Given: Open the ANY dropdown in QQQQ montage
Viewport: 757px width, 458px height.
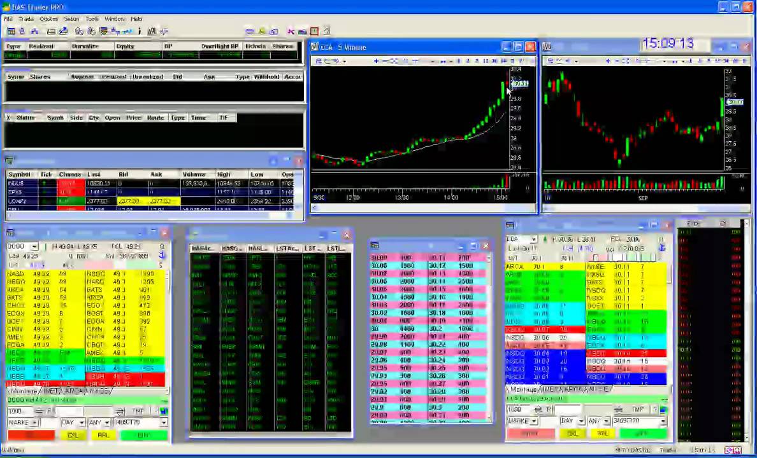Looking at the screenshot, I should (x=106, y=422).
